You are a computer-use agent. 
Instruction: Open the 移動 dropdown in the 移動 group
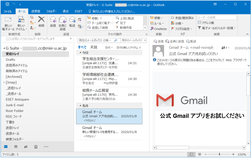tap(157, 18)
